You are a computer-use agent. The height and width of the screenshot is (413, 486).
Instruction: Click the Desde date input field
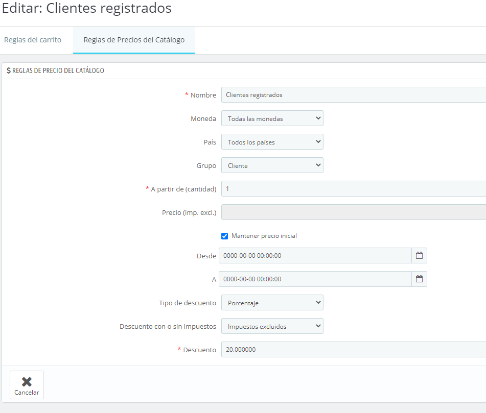click(x=315, y=255)
